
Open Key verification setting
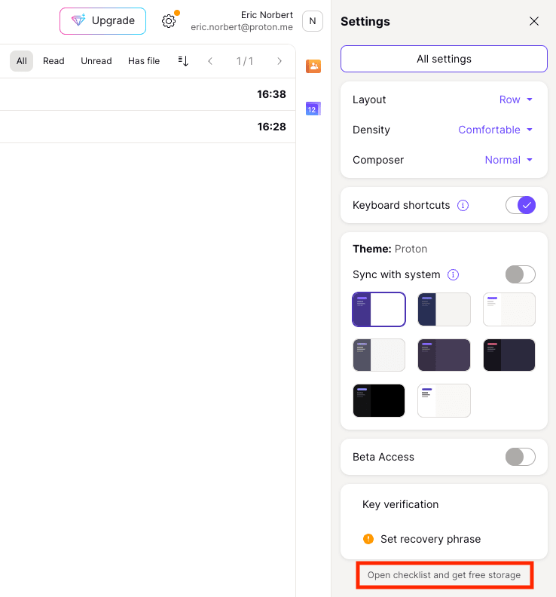(x=400, y=504)
